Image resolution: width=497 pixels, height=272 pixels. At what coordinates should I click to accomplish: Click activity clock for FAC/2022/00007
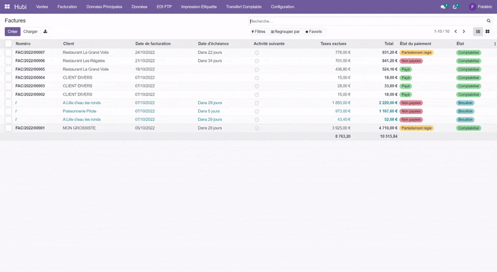pyautogui.click(x=257, y=53)
